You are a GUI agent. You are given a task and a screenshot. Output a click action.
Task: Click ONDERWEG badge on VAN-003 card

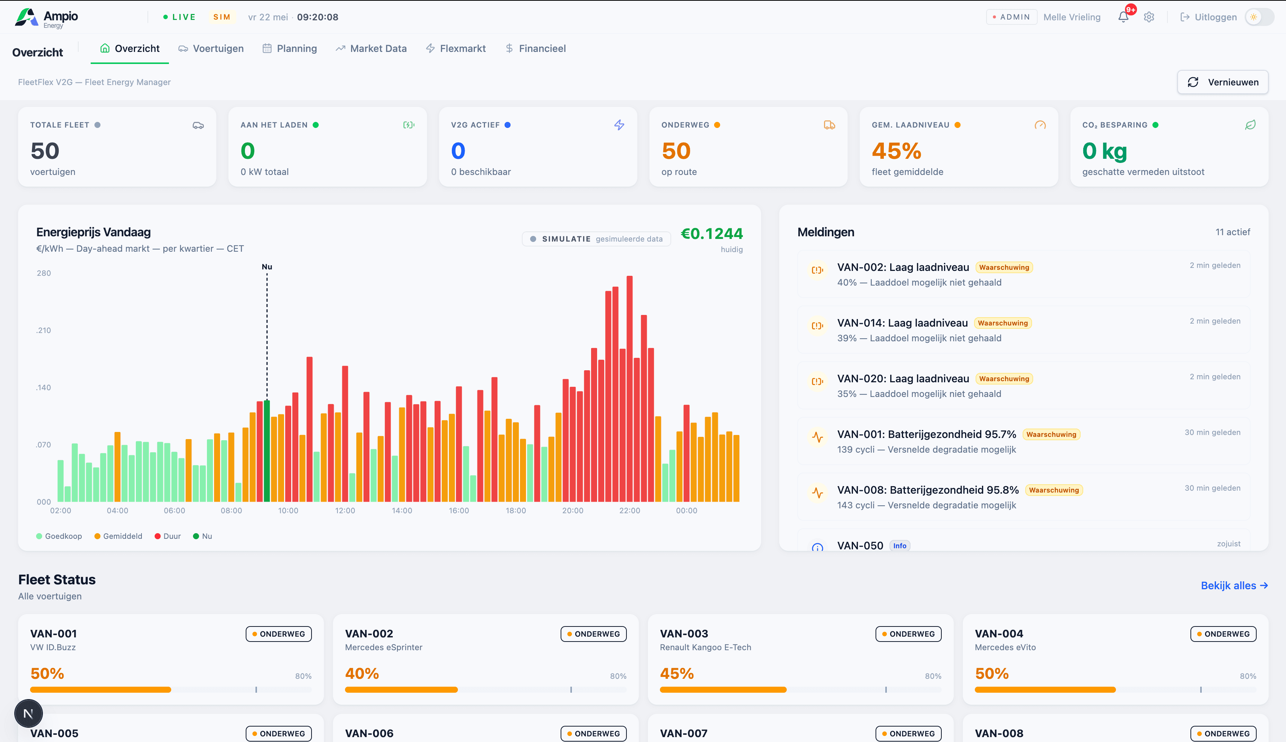point(909,634)
